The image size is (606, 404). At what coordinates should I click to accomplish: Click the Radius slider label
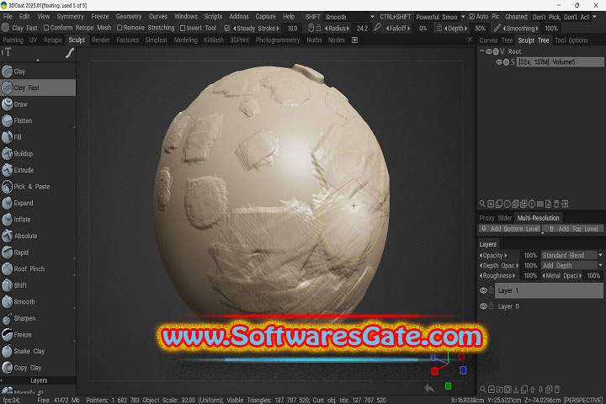click(x=337, y=29)
